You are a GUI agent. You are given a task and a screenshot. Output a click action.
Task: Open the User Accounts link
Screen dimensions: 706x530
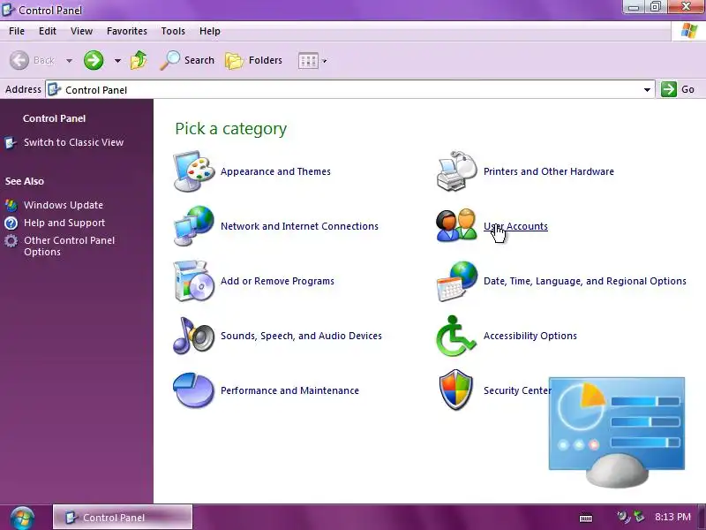pos(515,226)
